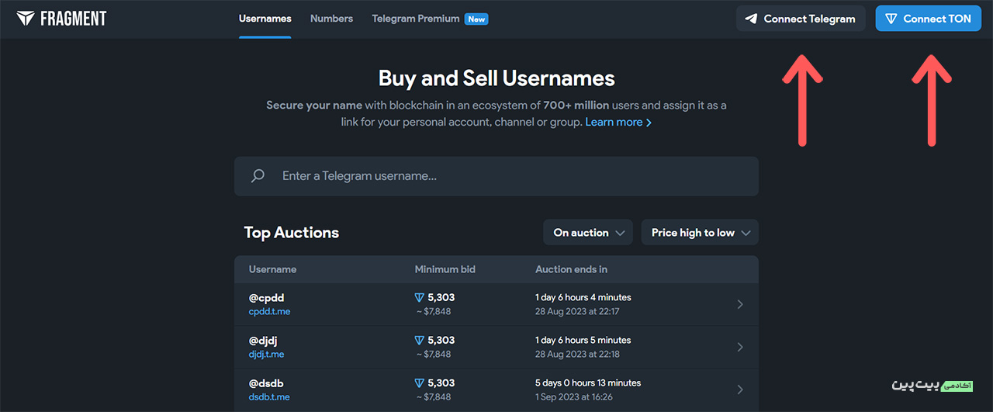This screenshot has height=412, width=993.
Task: Focus the Telegram username search field
Action: coord(496,176)
